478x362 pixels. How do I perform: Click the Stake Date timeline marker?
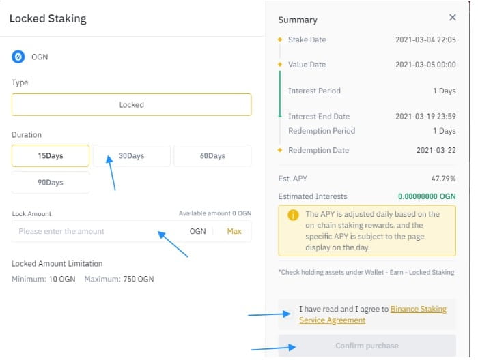coord(279,40)
